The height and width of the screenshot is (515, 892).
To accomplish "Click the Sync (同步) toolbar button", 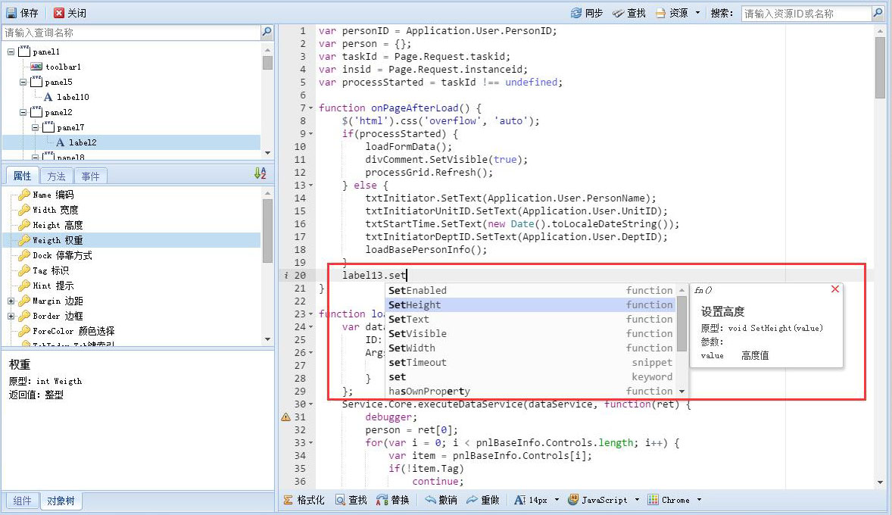I will point(587,13).
